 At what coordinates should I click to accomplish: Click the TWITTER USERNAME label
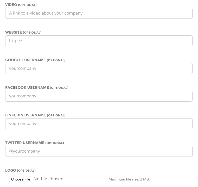pyautogui.click(x=25, y=143)
